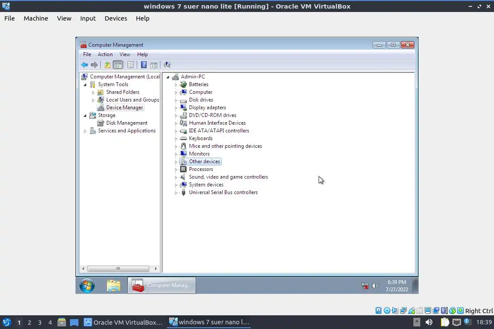Open VirtualBox Devices menu
Image resolution: width=494 pixels, height=329 pixels.
[x=116, y=18]
